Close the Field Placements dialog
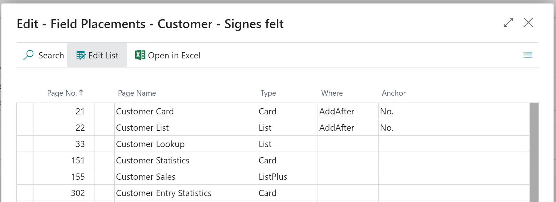The height and width of the screenshot is (202, 556). (528, 23)
